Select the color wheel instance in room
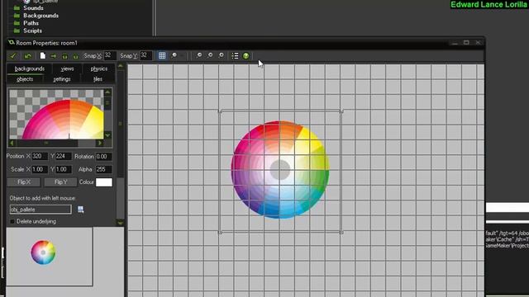 pyautogui.click(x=280, y=170)
